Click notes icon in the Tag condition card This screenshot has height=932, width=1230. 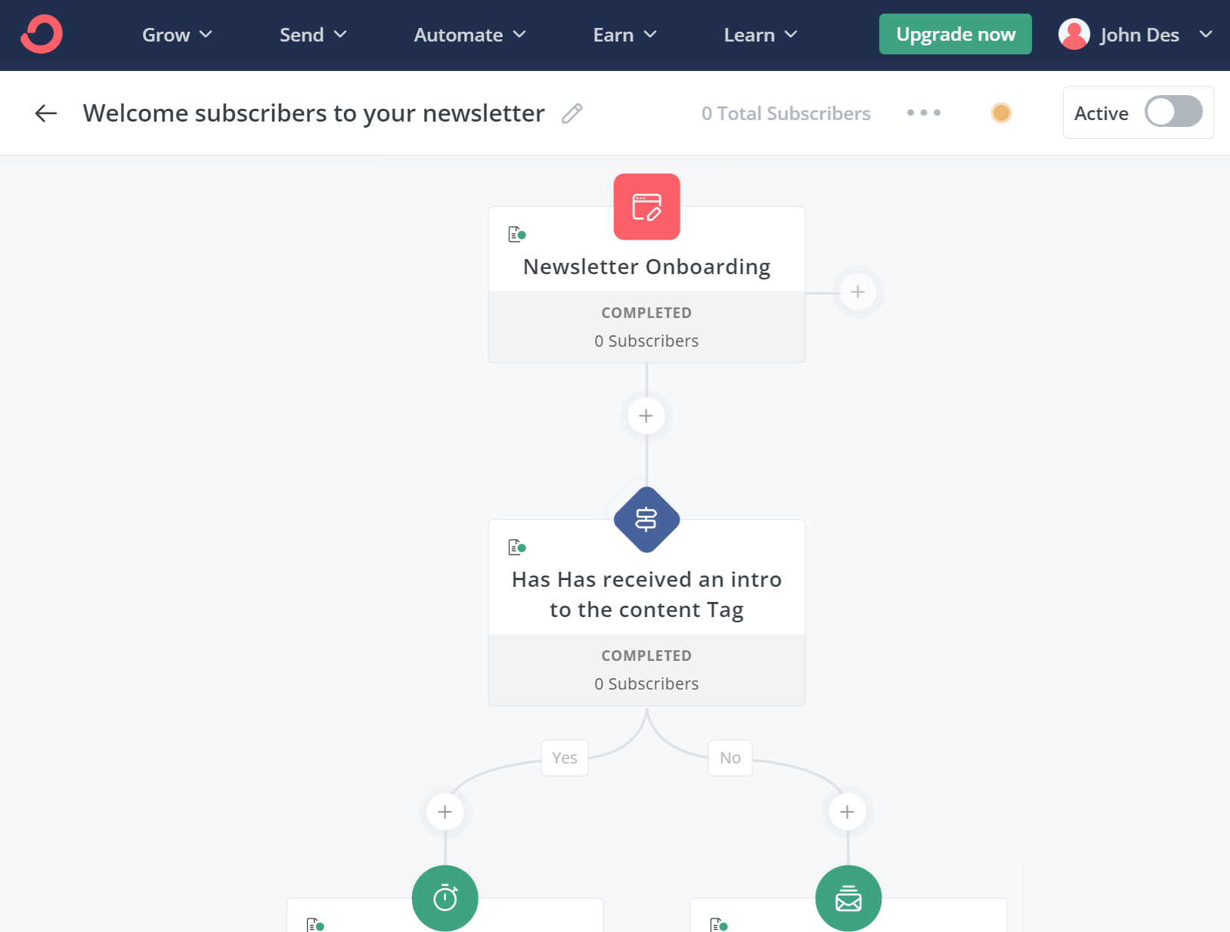(517, 548)
